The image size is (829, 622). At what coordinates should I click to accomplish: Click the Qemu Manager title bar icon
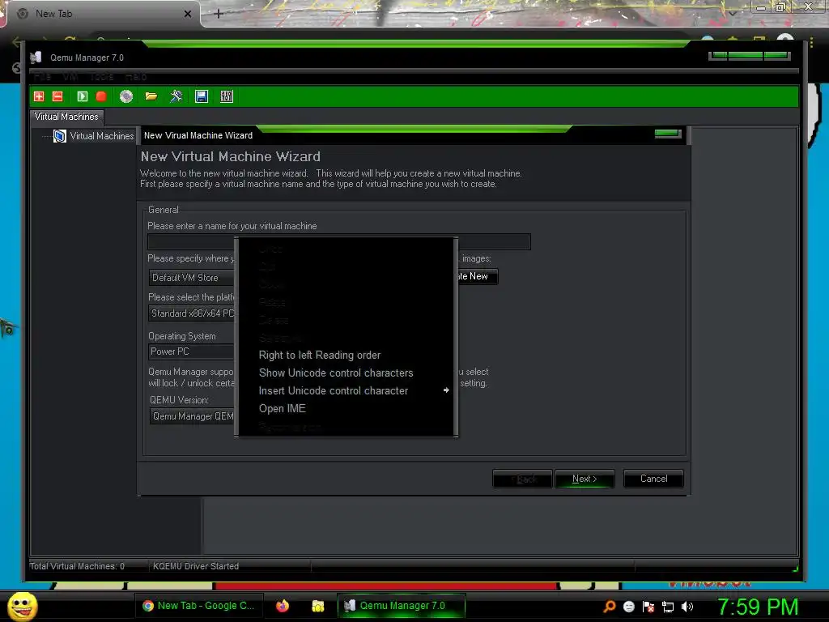(x=36, y=58)
